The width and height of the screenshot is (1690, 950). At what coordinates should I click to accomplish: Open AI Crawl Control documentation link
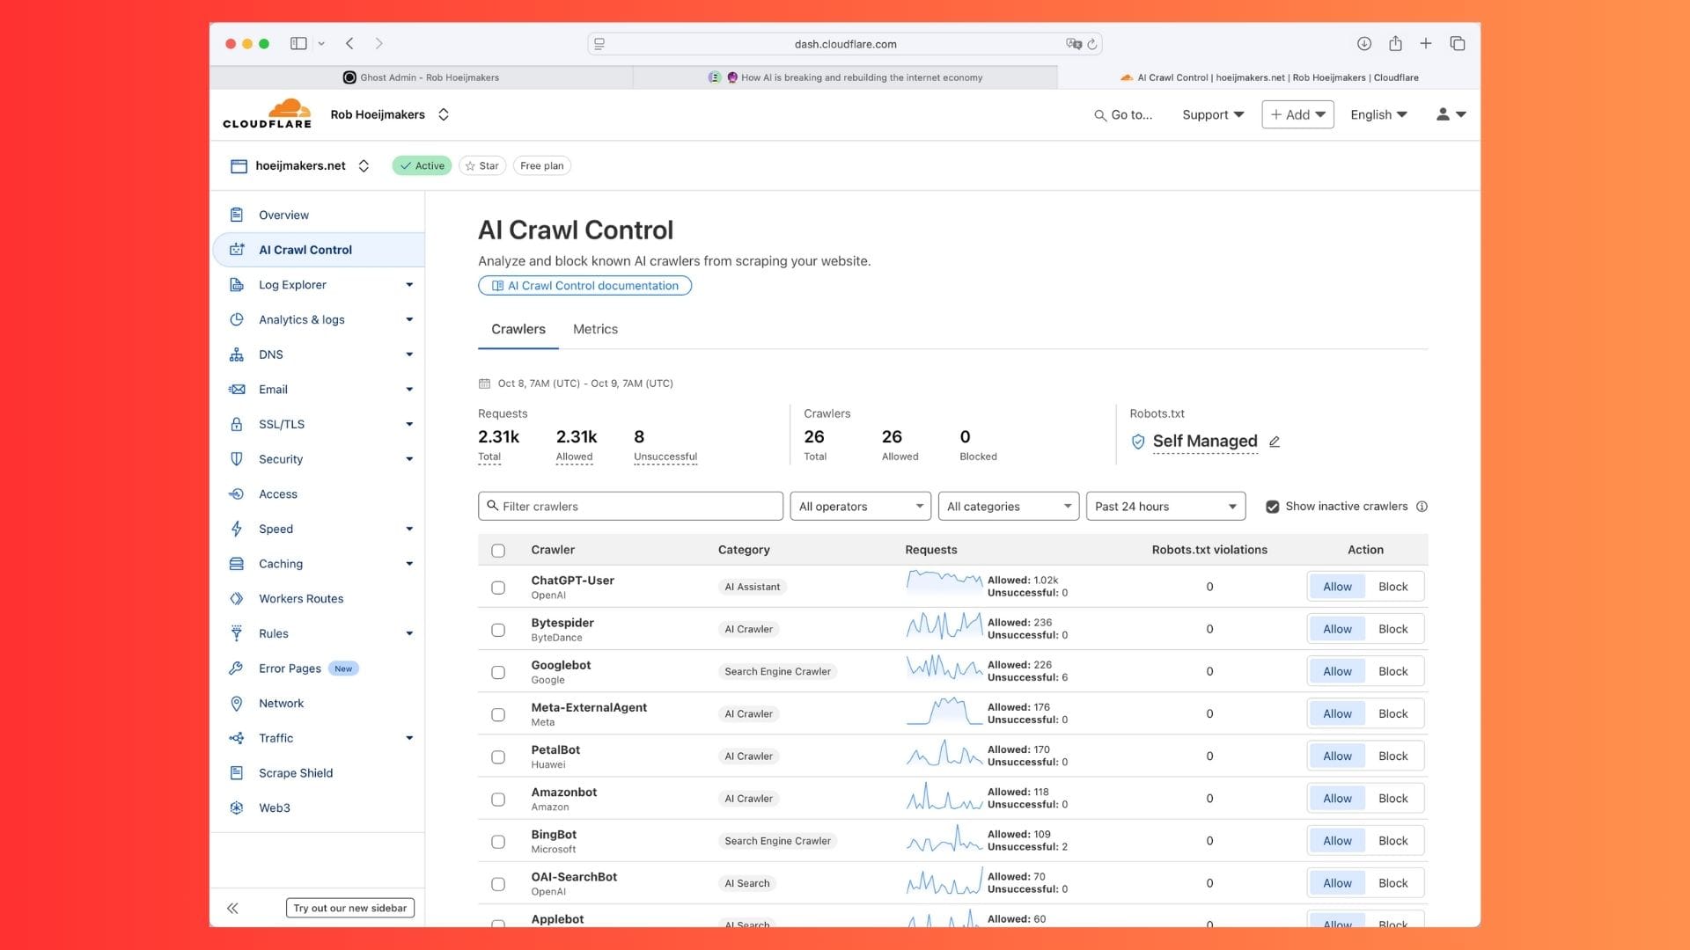coord(584,286)
